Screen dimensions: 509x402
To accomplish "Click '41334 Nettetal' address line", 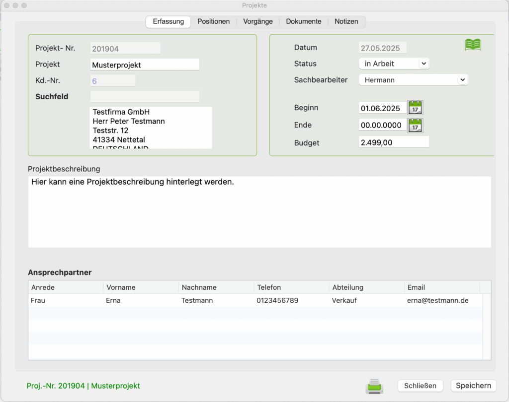I will click(119, 140).
